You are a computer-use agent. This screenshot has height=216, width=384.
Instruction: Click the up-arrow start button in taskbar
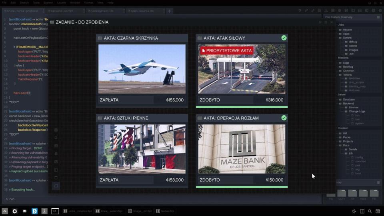(5, 211)
